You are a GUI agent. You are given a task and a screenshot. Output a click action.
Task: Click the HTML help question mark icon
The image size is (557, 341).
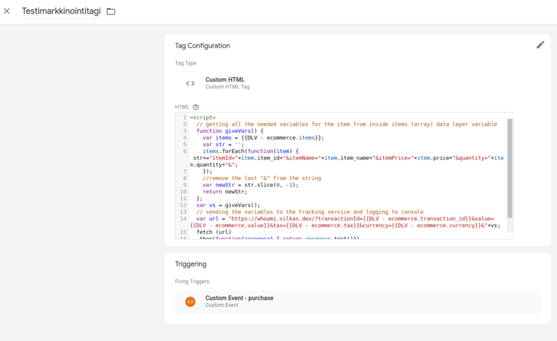coord(196,107)
